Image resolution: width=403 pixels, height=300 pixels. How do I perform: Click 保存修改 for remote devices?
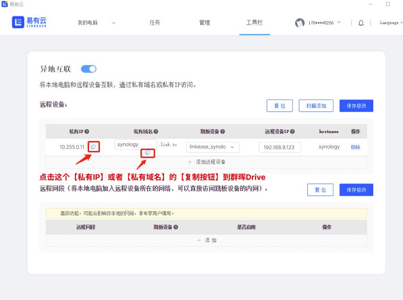tap(356, 106)
